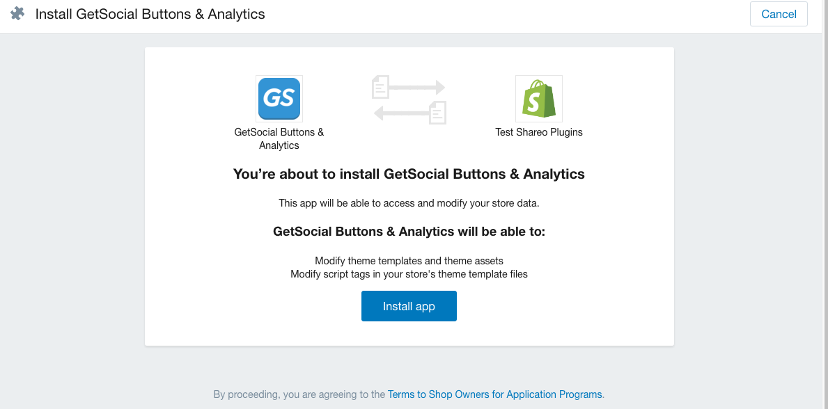
Task: Cancel the app installation
Action: tap(779, 14)
